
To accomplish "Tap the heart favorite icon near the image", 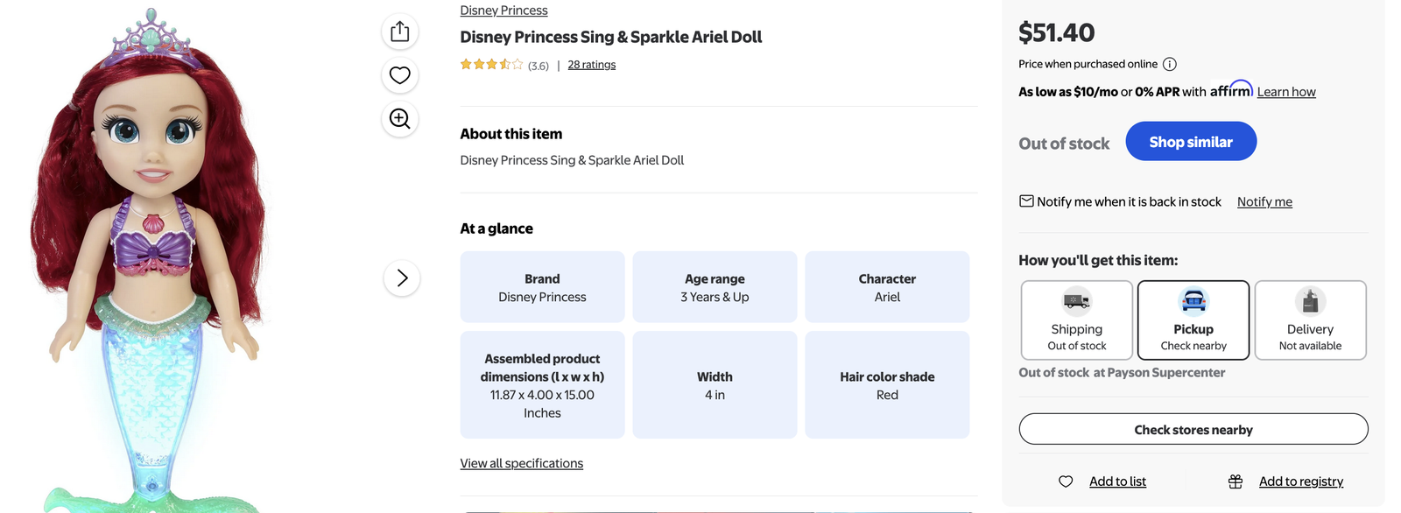I will pos(400,75).
